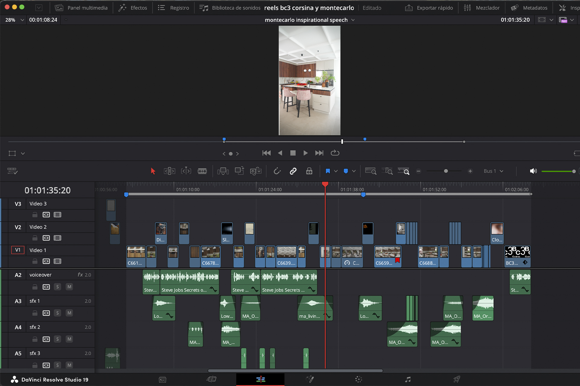Open the Bus 1 output dropdown
Screen dimensions: 580x386
(493, 171)
